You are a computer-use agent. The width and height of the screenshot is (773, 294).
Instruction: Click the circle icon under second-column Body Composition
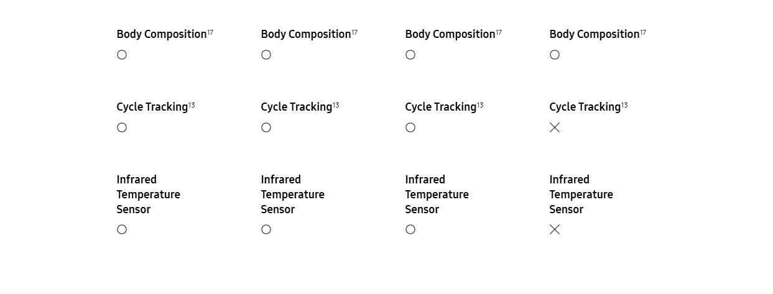pos(266,55)
